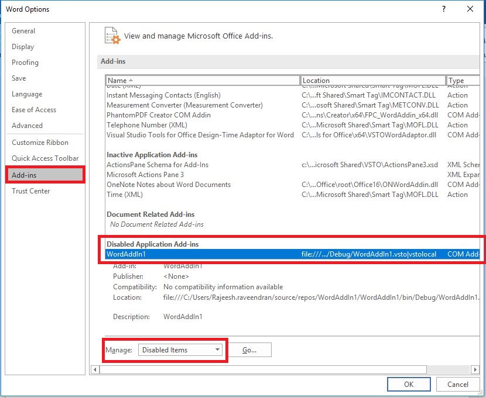Click the horizontal scrollbar left arrow
The width and height of the screenshot is (486, 398).
(x=95, y=369)
